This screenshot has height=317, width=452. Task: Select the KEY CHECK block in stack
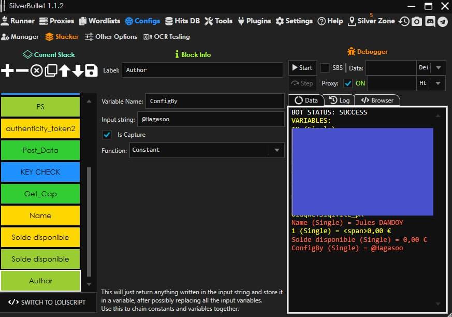(x=40, y=172)
